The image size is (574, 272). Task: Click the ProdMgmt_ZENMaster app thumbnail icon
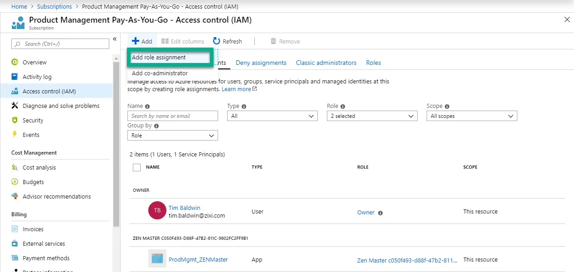click(x=157, y=259)
